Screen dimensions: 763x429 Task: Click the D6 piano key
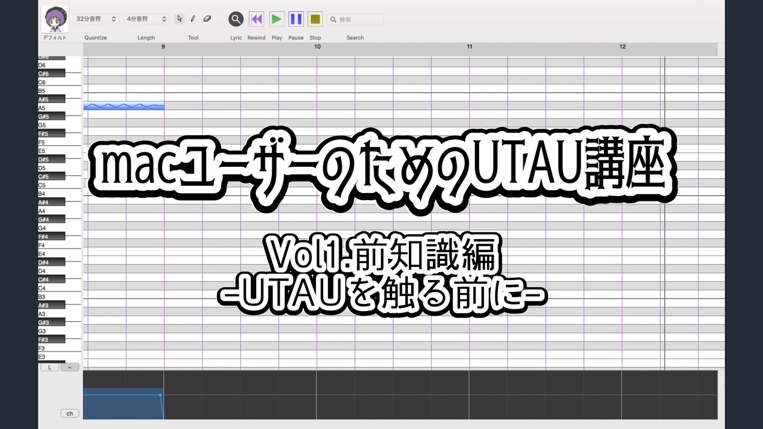tap(60, 65)
